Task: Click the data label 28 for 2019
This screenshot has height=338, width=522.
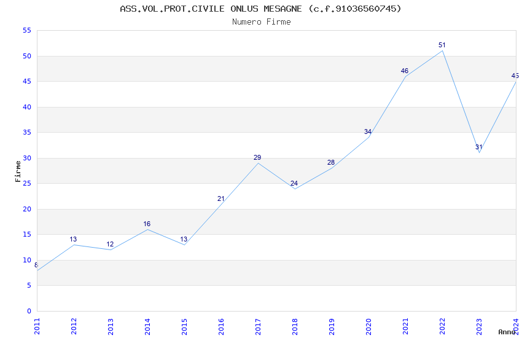Action: 331,162
